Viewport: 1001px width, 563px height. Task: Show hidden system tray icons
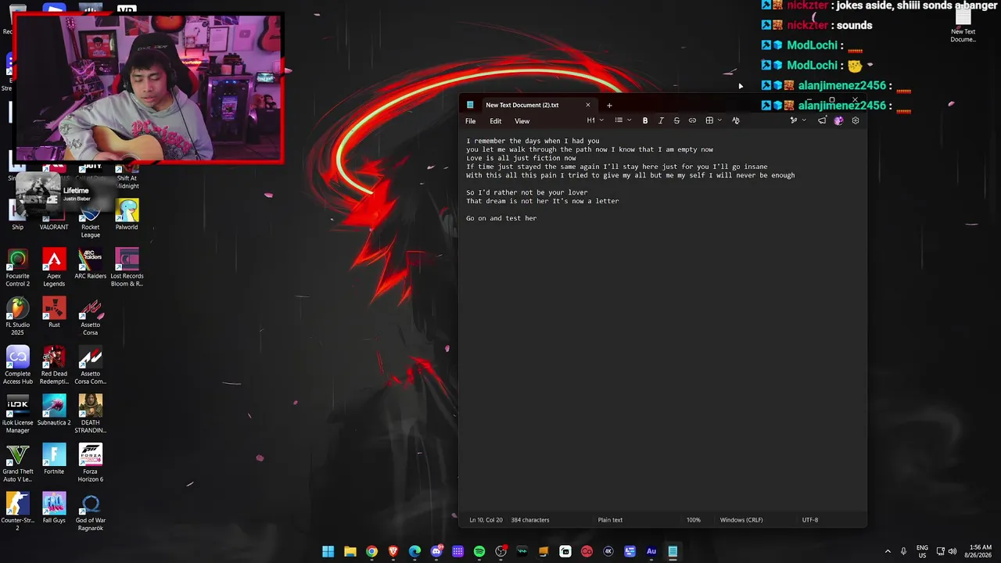888,551
